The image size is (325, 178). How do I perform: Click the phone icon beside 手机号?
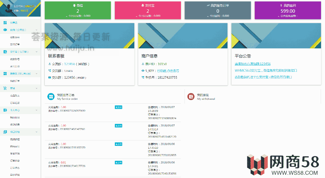pos(143,77)
